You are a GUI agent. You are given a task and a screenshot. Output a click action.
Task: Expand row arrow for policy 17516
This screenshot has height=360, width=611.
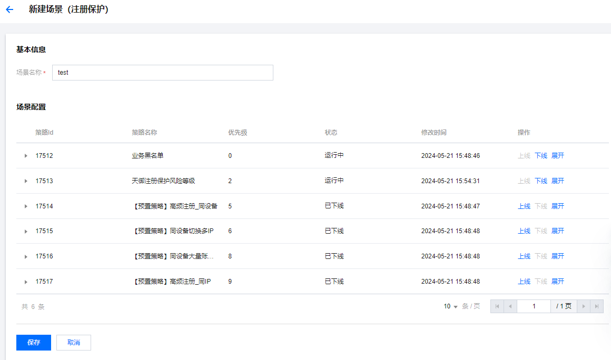(x=26, y=256)
